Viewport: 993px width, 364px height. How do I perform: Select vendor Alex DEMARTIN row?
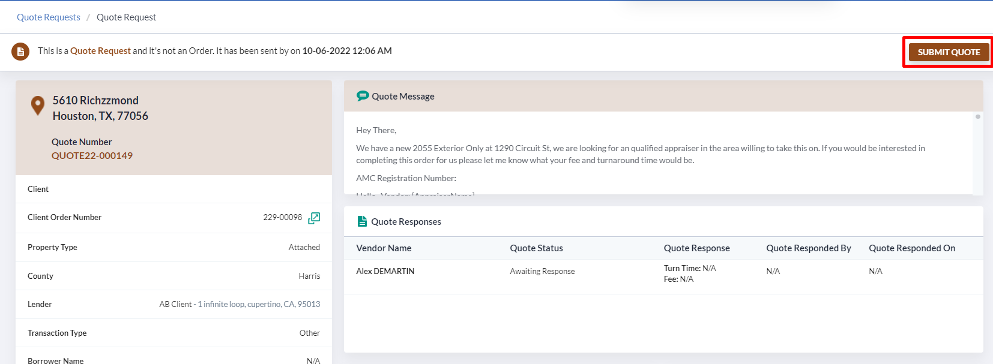click(663, 276)
